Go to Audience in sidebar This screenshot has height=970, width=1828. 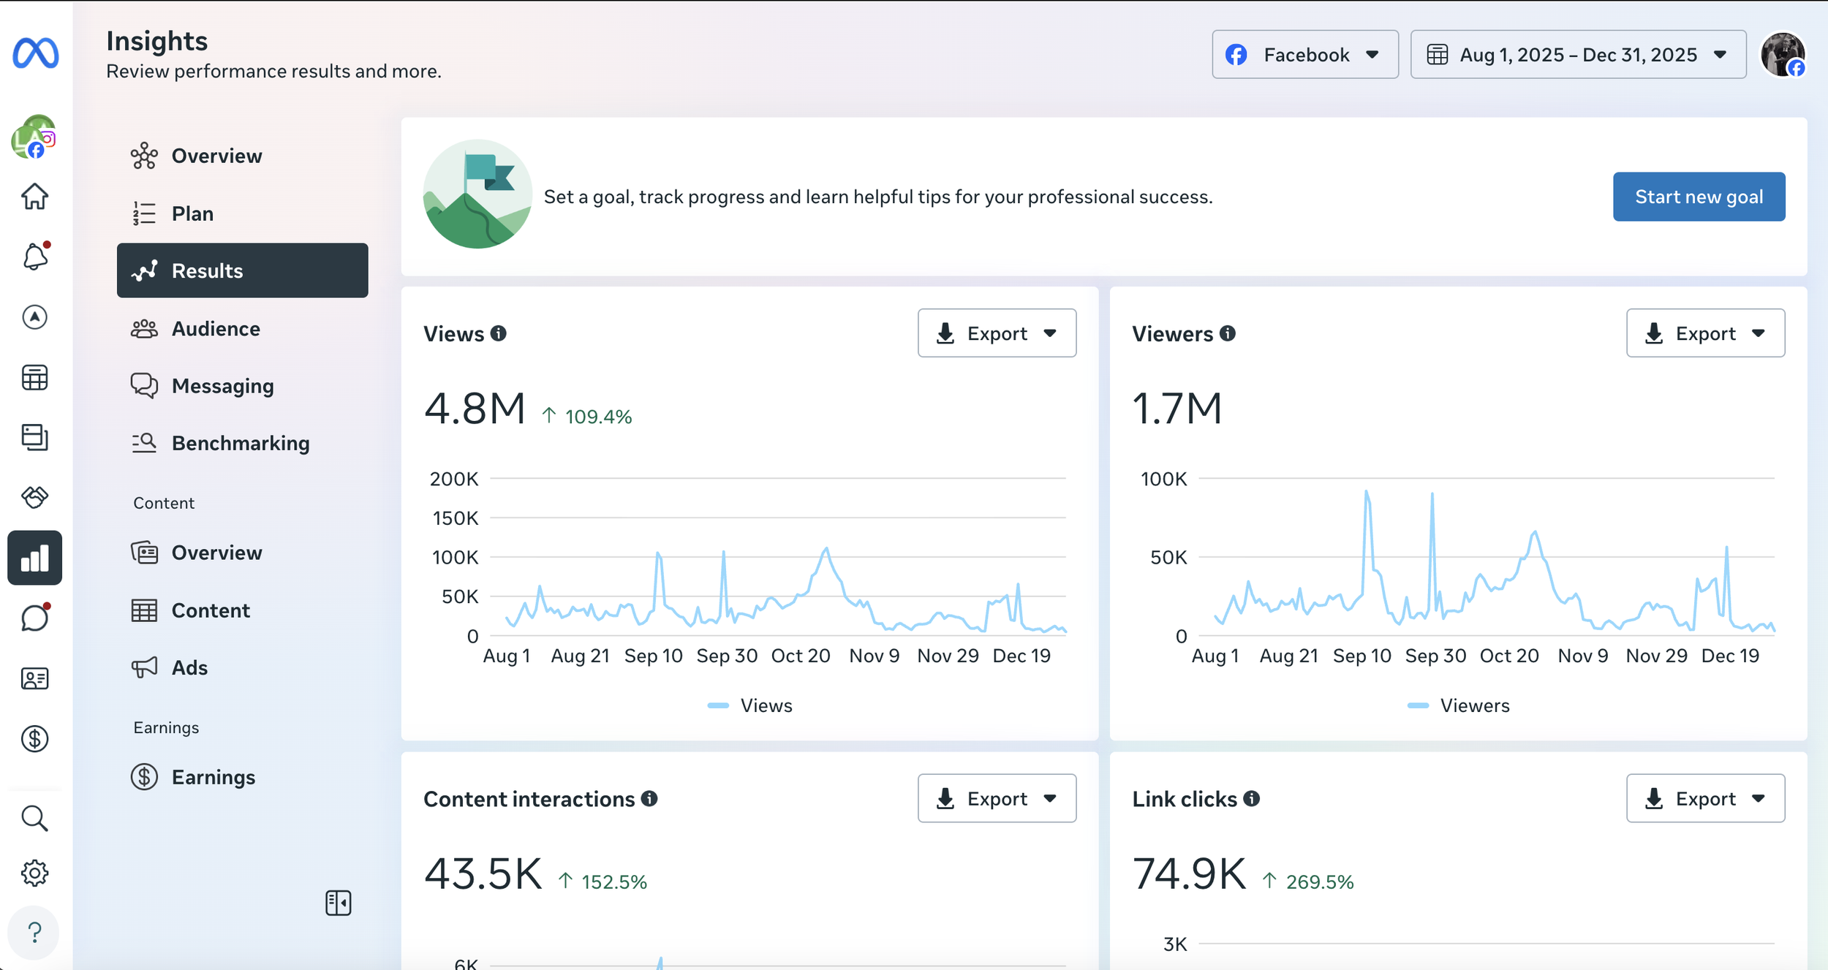(x=216, y=329)
